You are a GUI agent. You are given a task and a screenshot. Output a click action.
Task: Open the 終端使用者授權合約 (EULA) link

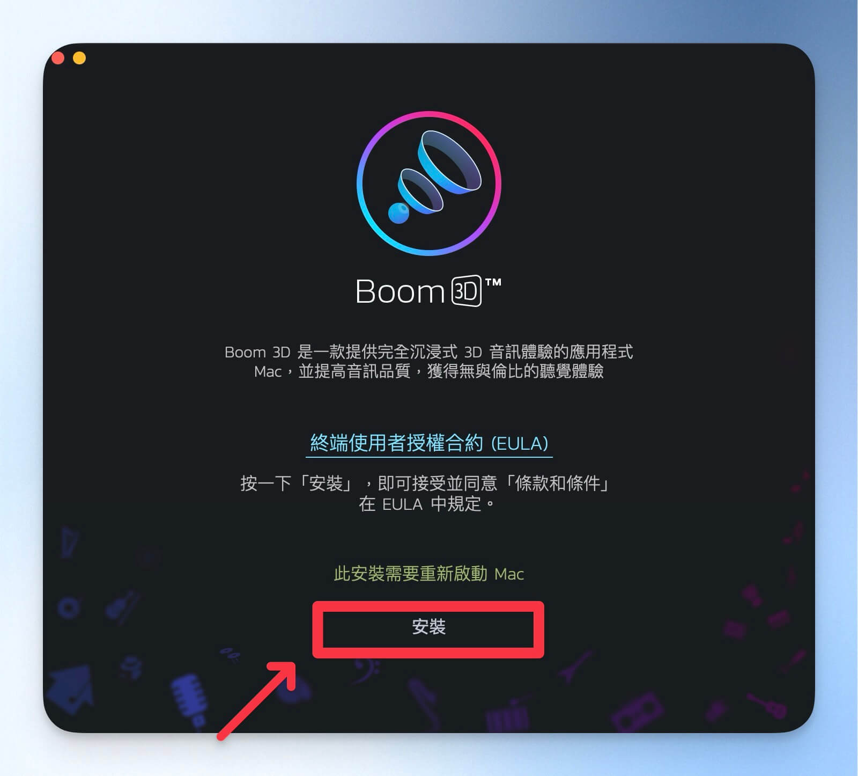[429, 443]
